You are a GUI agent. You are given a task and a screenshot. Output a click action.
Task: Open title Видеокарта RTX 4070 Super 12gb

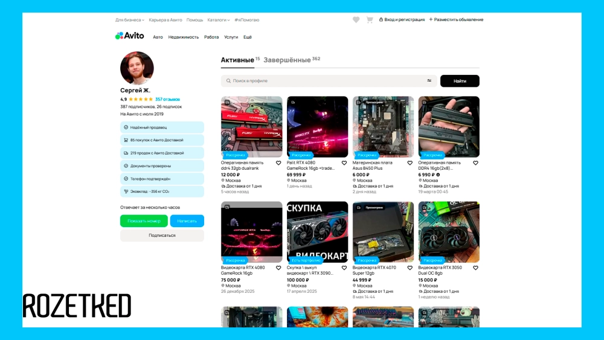click(374, 271)
